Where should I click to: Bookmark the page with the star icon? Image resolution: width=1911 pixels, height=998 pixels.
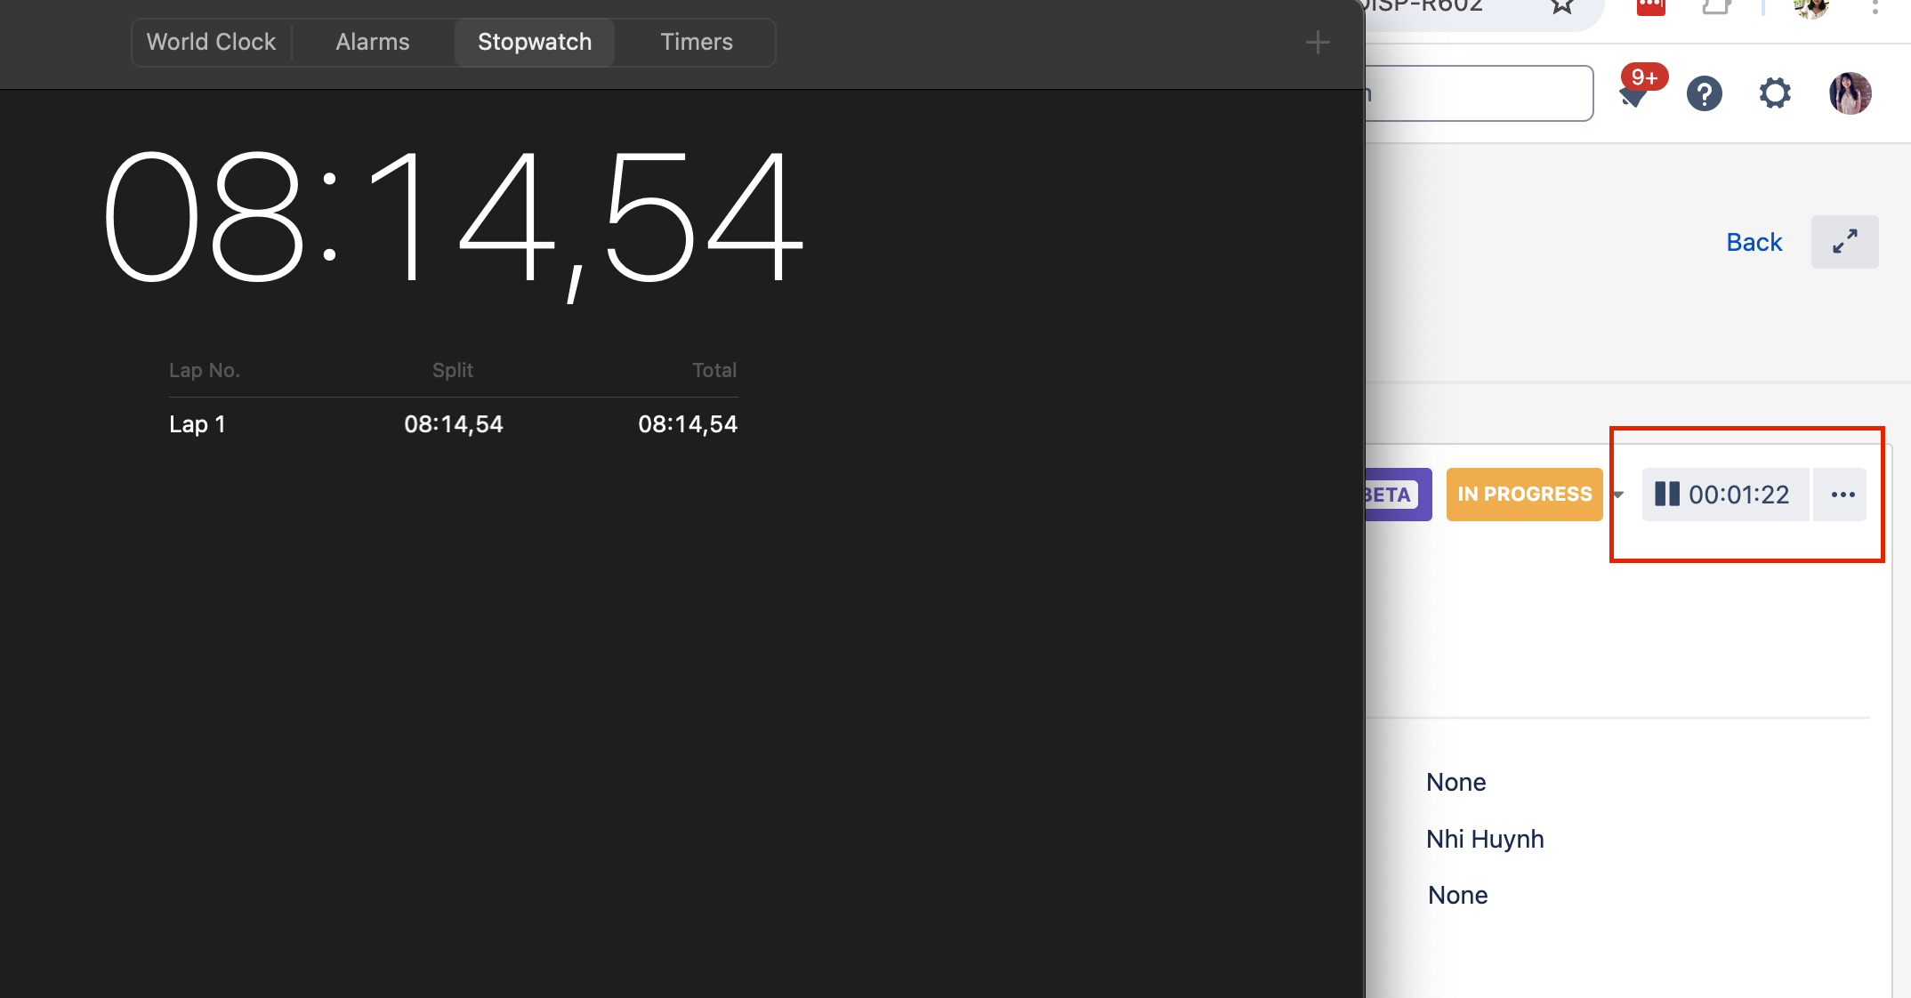(x=1562, y=7)
